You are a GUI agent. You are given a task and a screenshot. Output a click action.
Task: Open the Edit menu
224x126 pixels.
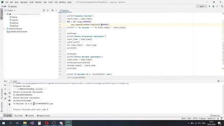12,2
